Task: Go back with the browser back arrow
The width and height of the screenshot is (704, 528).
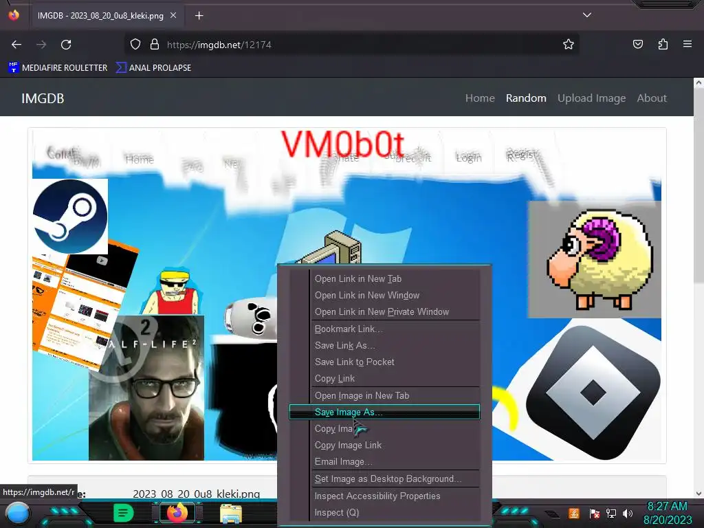Action: [x=16, y=45]
